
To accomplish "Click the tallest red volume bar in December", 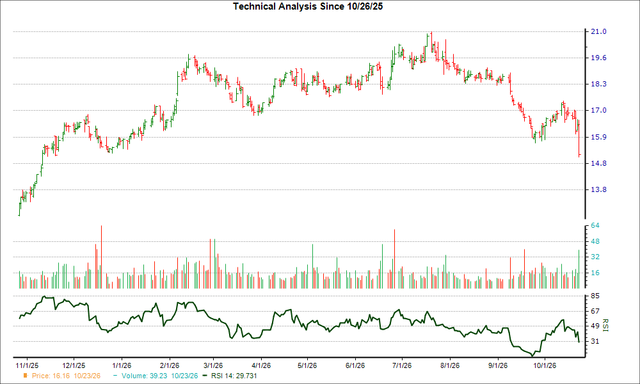I will (101, 257).
